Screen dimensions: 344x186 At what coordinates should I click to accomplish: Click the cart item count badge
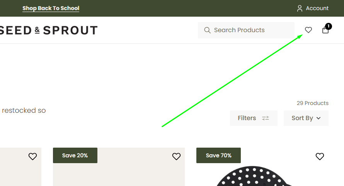(329, 26)
